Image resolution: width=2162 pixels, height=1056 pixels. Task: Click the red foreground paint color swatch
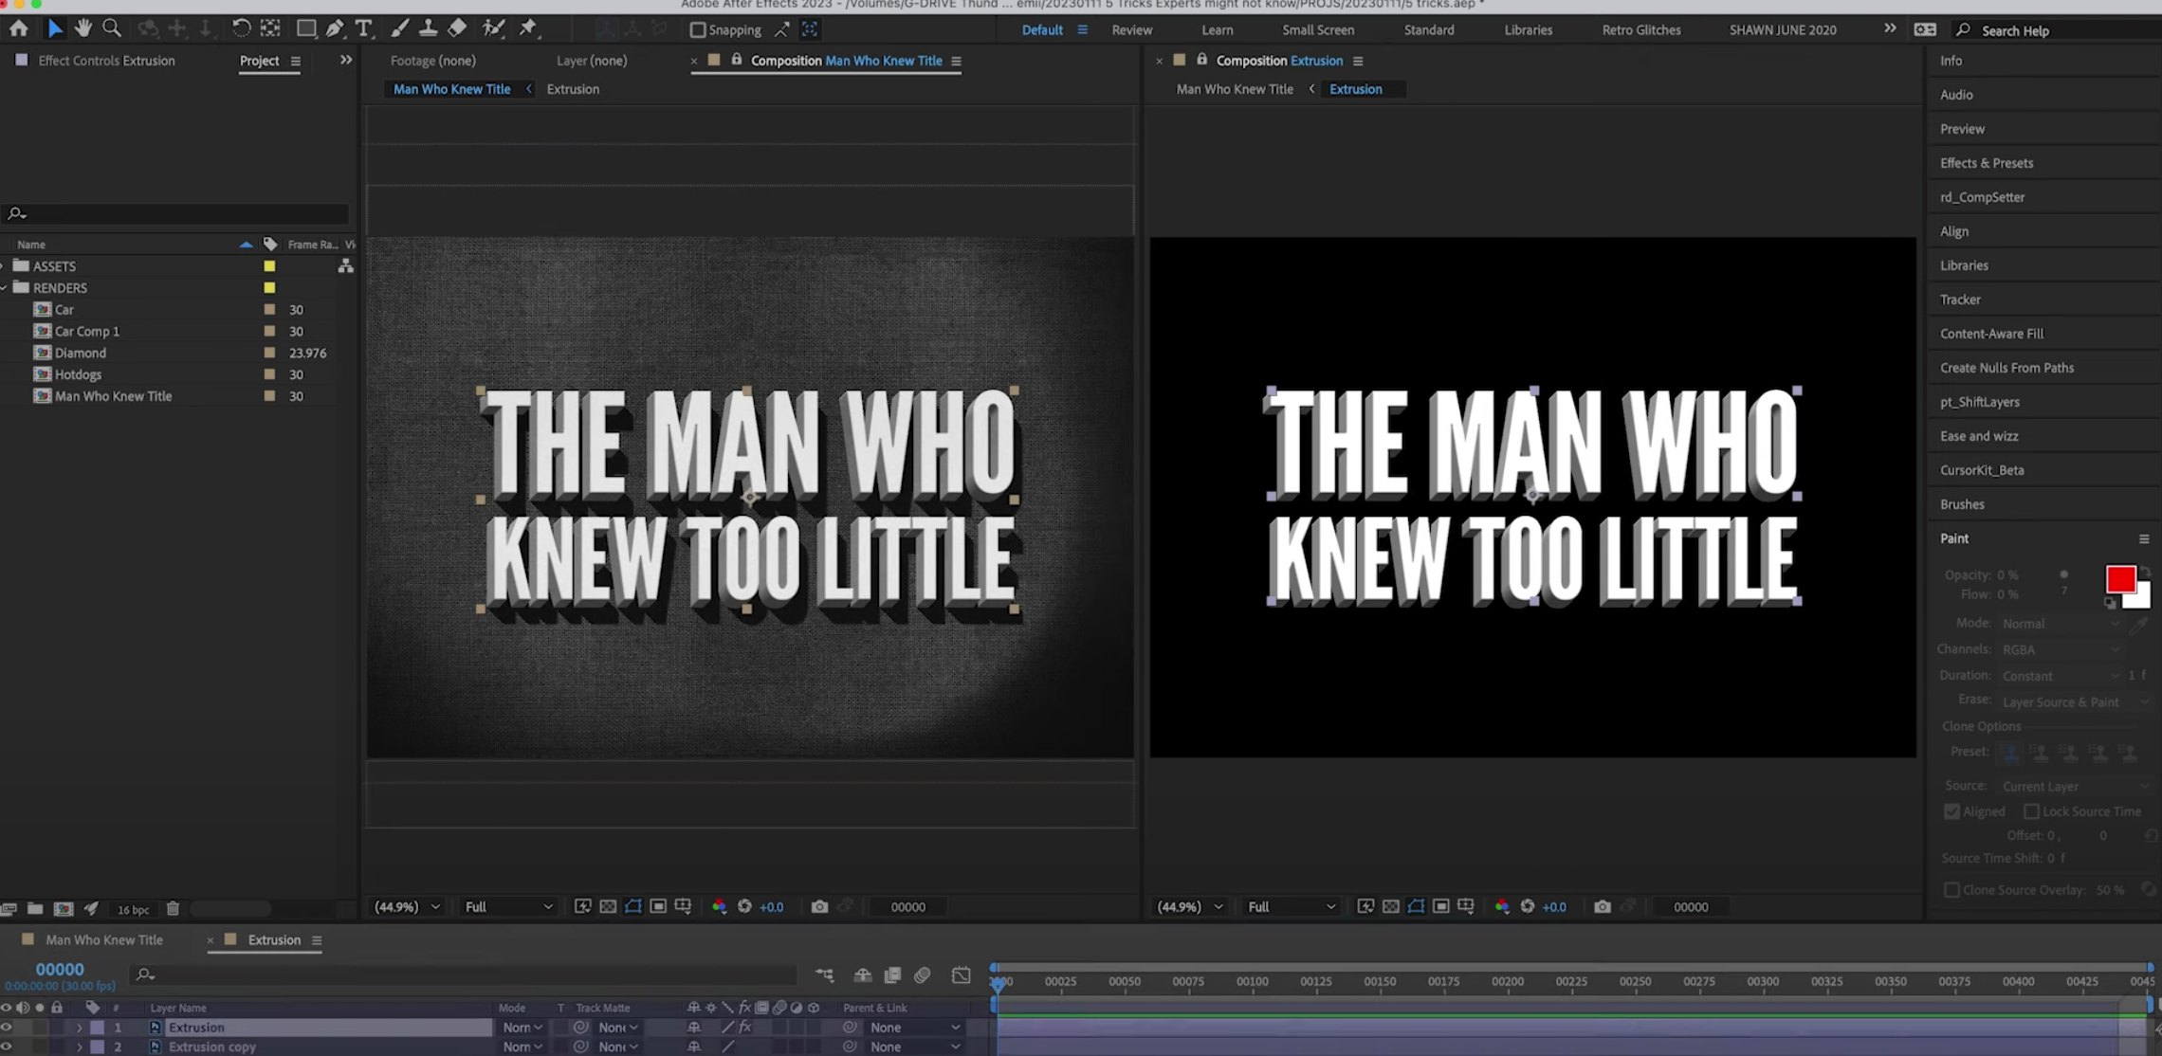point(2119,579)
